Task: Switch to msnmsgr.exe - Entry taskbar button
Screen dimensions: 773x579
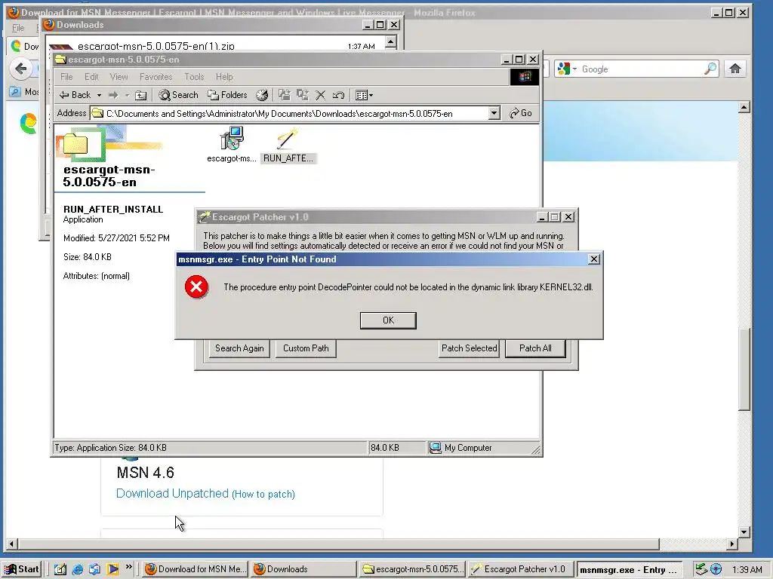Action: tap(629, 569)
